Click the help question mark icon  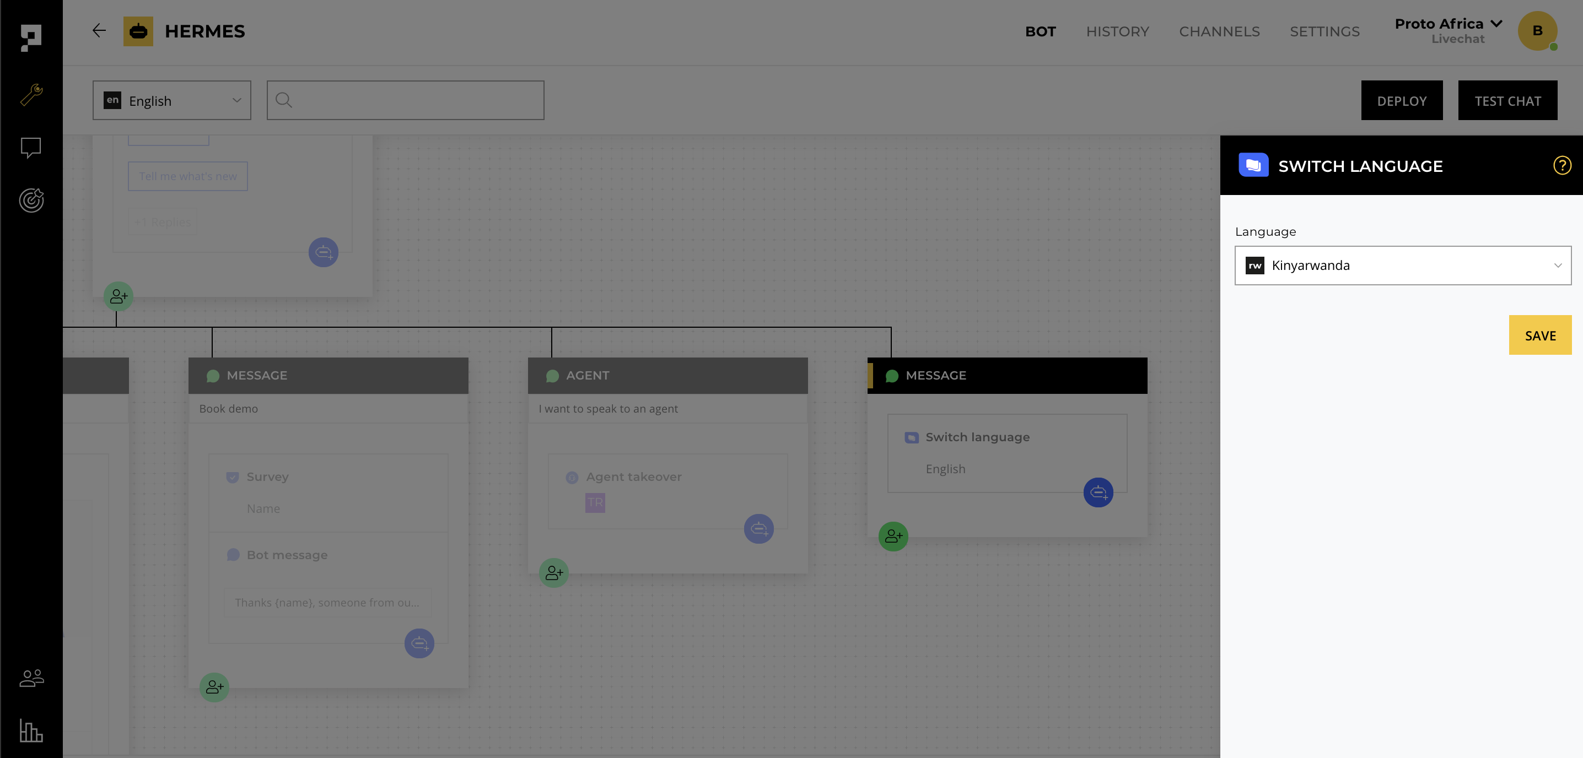pos(1562,165)
